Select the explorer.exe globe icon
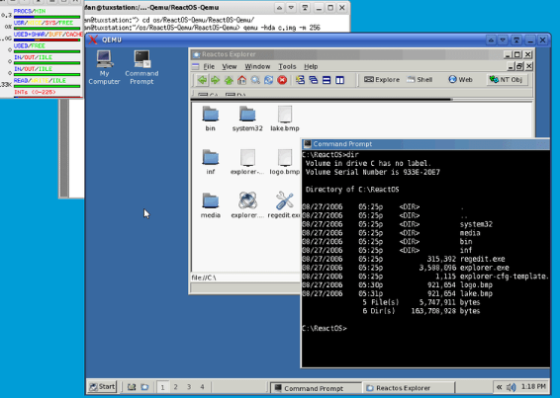Viewport: 560px width, 398px height. [247, 205]
